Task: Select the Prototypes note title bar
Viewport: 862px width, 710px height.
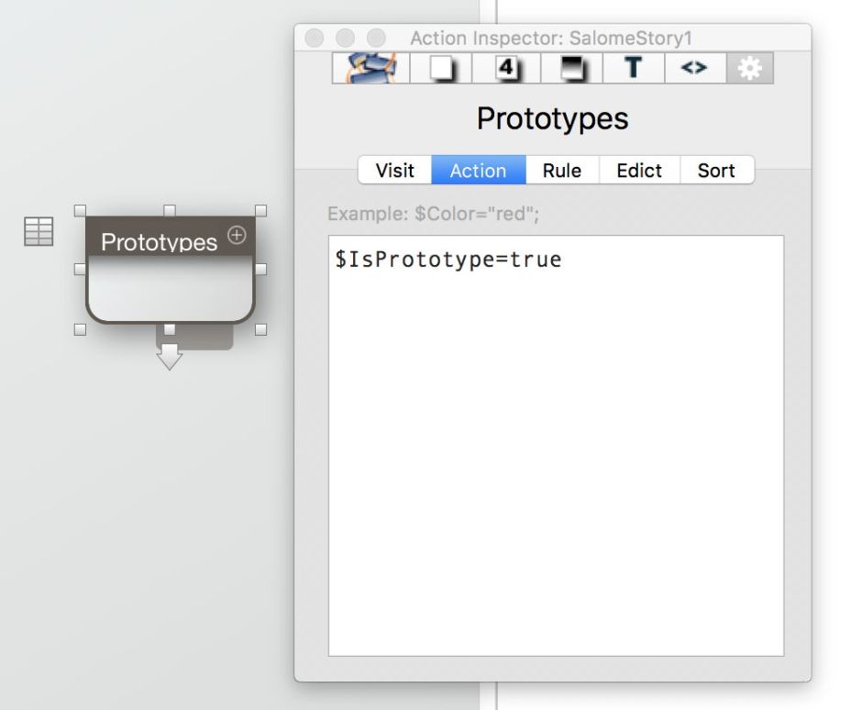Action: click(160, 241)
